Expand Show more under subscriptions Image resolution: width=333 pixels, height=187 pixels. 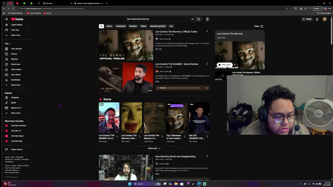(16, 35)
